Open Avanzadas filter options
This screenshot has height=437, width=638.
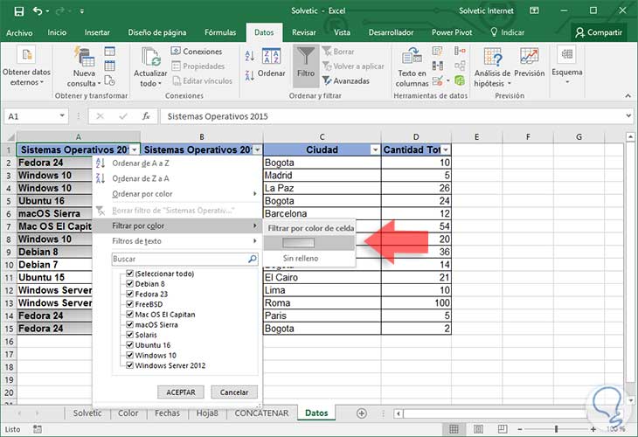(346, 80)
